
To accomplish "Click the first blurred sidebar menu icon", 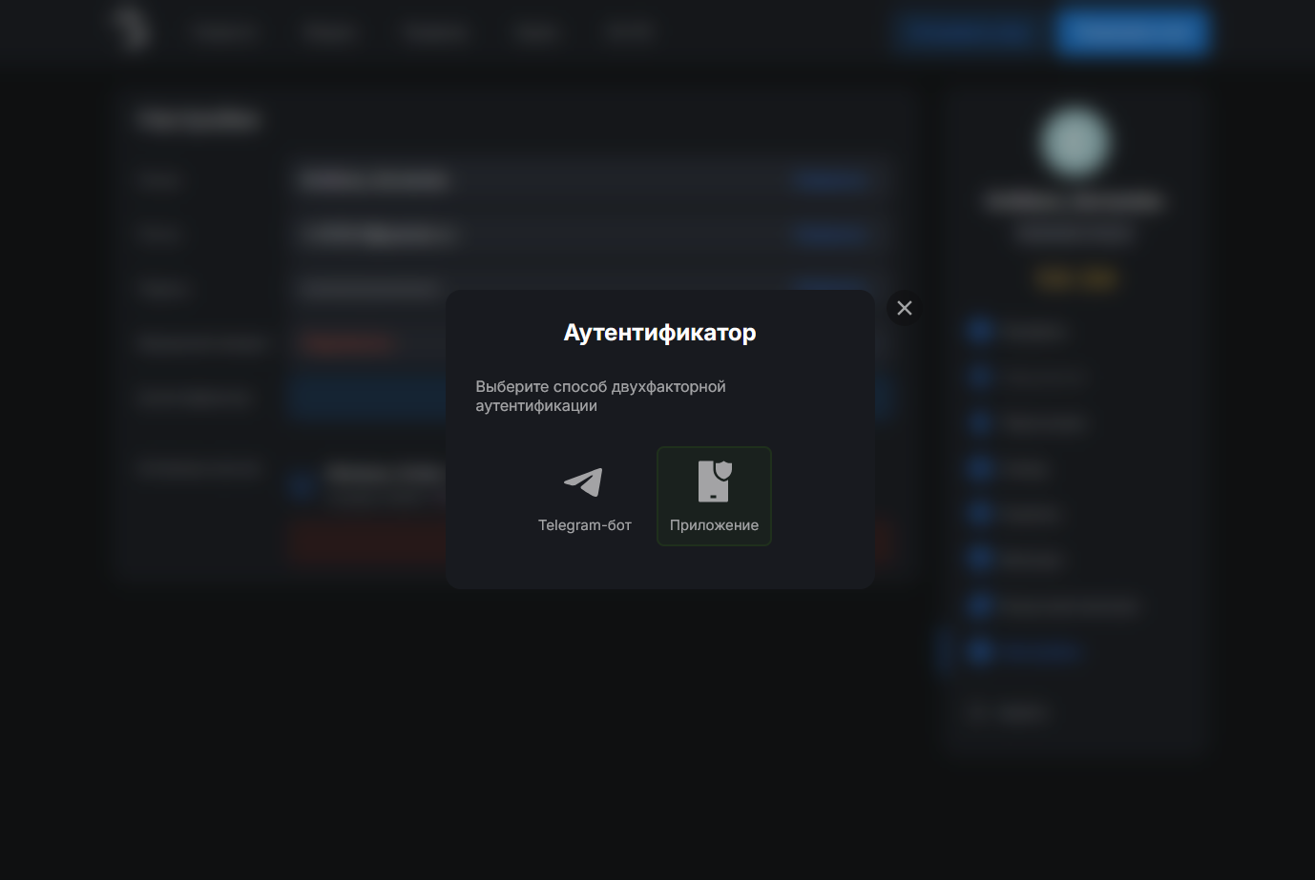I will tap(979, 330).
